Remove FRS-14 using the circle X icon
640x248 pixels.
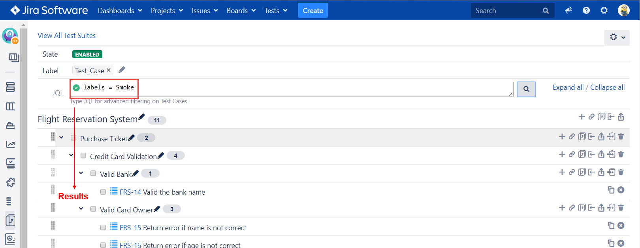tap(621, 190)
